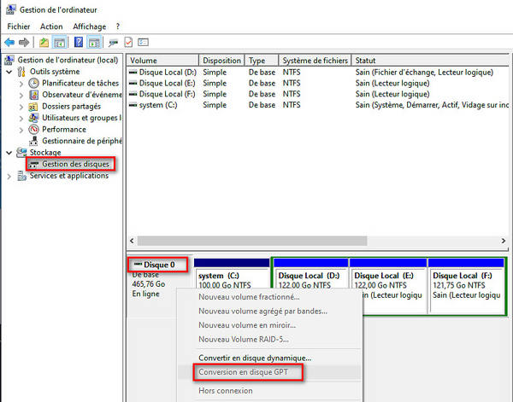The height and width of the screenshot is (402, 513).
Task: Expand the Observateur d'événements node
Action: click(21, 96)
